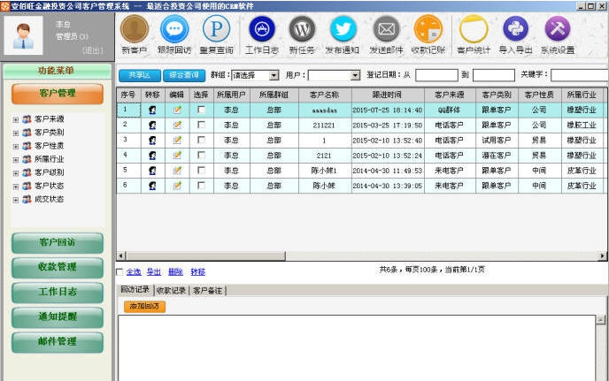Screen dimensions: 609x381
Task: Click the 删除 delete link
Action: [x=175, y=272]
